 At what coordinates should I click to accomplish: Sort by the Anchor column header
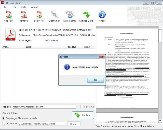(x=13, y=47)
